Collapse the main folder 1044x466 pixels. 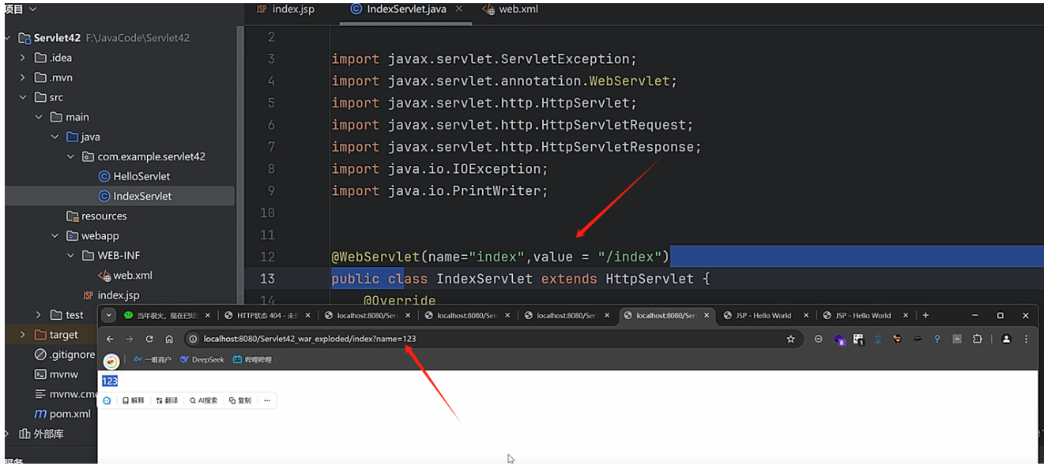pos(39,117)
